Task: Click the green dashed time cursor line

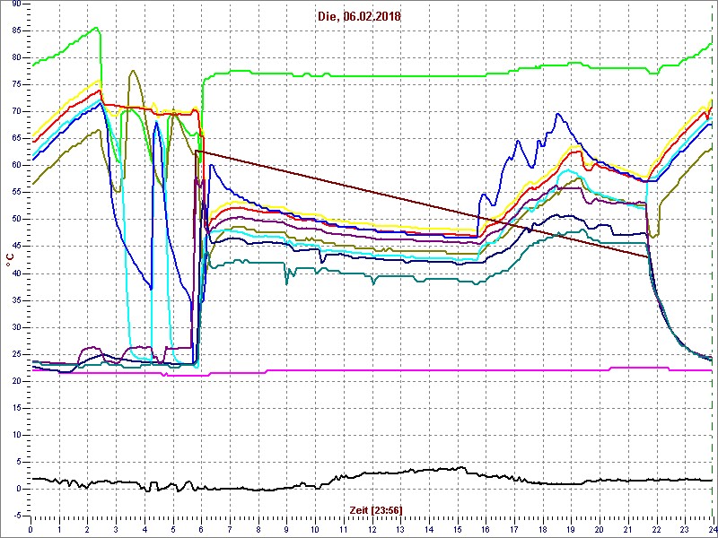Action: click(x=713, y=260)
